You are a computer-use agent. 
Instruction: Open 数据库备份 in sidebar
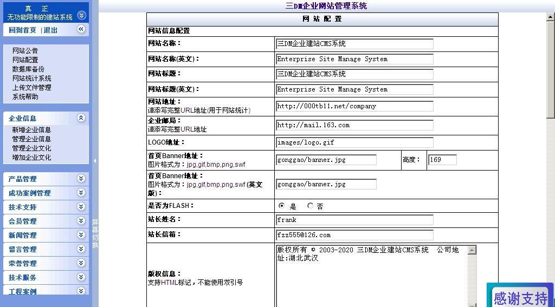[x=28, y=69]
